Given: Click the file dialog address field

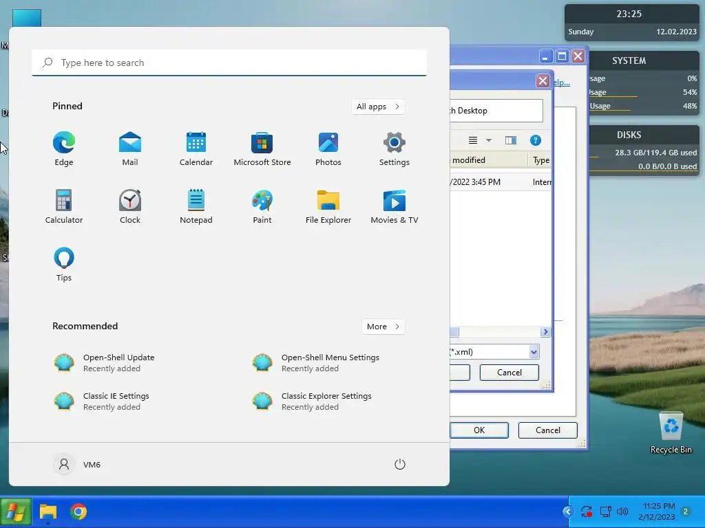Looking at the screenshot, I should (496, 111).
